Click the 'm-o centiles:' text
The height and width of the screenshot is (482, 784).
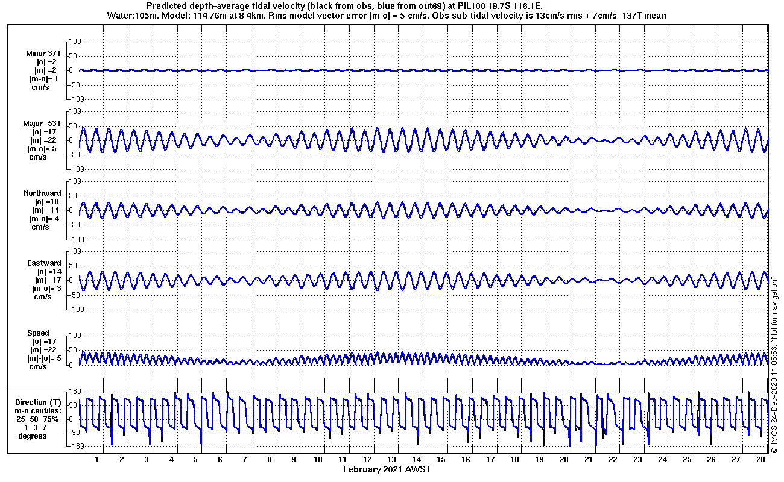pyautogui.click(x=39, y=411)
